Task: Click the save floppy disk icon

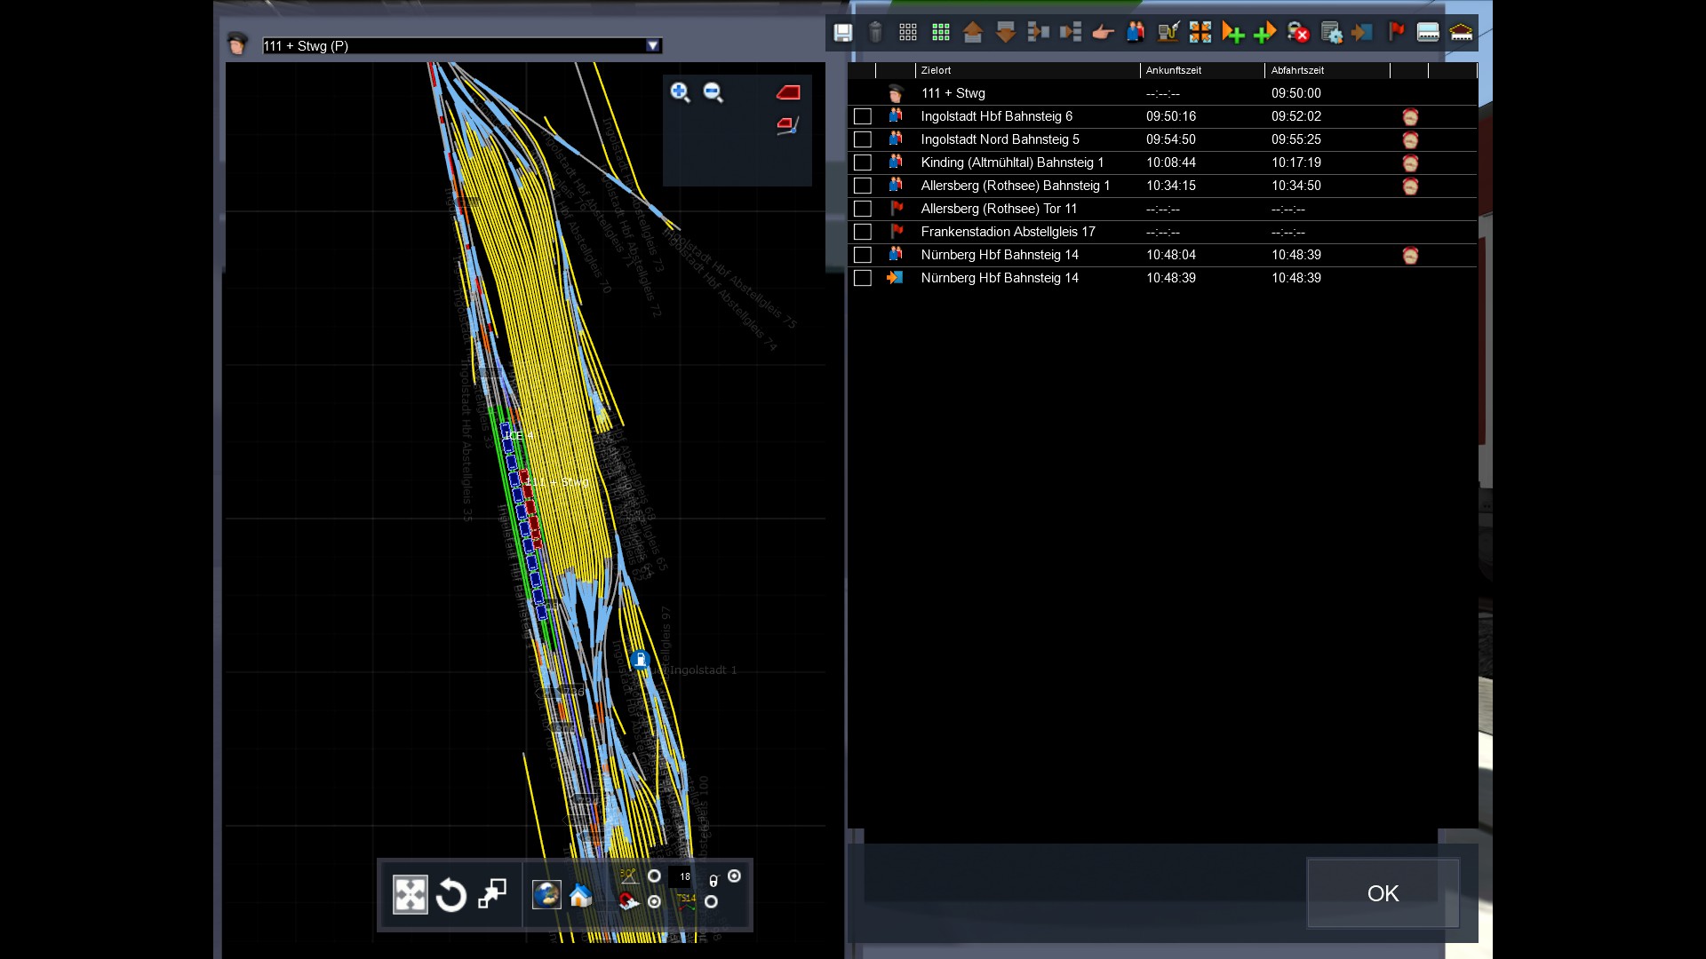Action: pyautogui.click(x=842, y=33)
